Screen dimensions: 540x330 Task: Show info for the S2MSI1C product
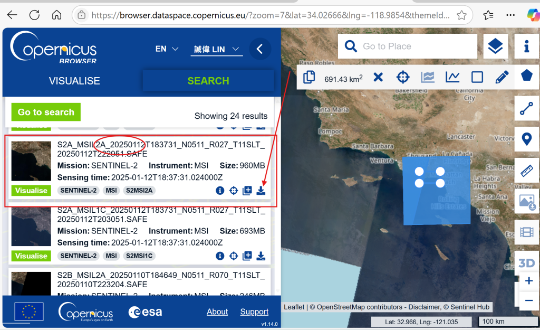pos(220,256)
